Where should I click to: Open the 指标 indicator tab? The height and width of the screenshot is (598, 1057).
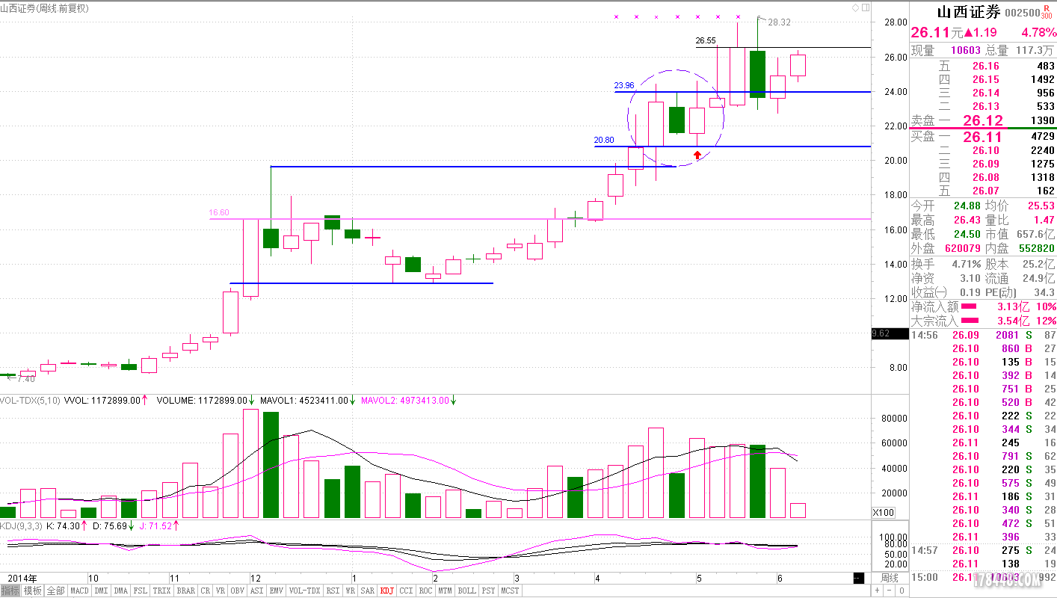(x=10, y=591)
